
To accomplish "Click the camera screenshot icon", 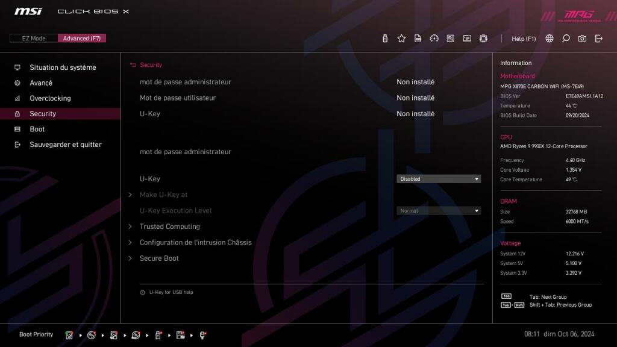I will coord(581,38).
